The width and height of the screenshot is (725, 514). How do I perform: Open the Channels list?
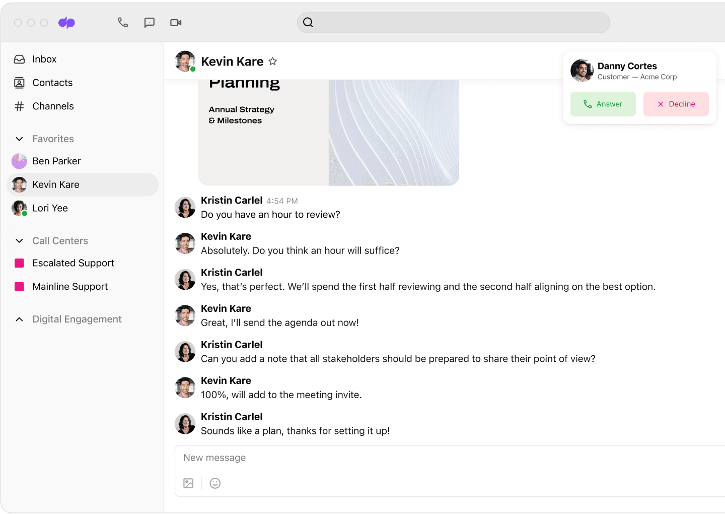tap(53, 106)
